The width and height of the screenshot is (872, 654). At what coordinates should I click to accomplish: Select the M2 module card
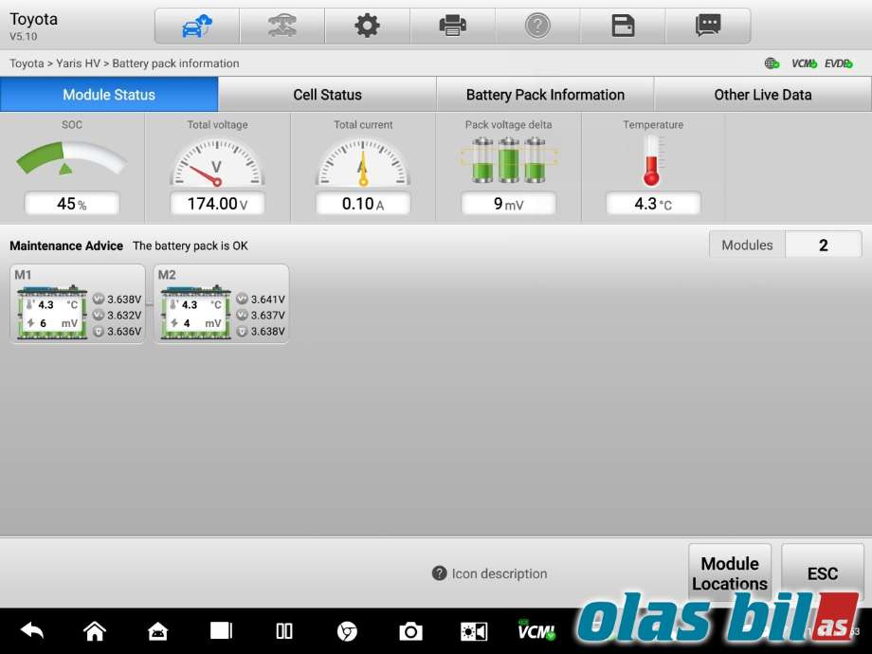(222, 303)
